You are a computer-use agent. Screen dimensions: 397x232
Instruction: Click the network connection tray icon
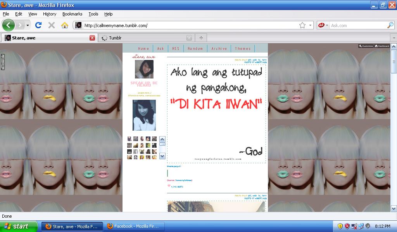[361, 226]
